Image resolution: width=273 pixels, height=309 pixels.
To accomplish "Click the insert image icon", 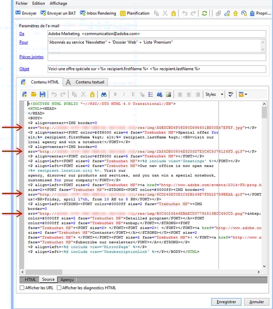I will pos(169,94).
